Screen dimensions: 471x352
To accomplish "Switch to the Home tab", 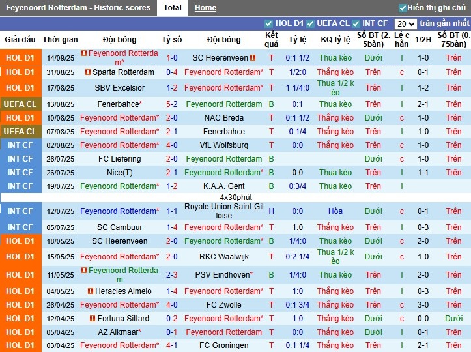I will tap(205, 8).
